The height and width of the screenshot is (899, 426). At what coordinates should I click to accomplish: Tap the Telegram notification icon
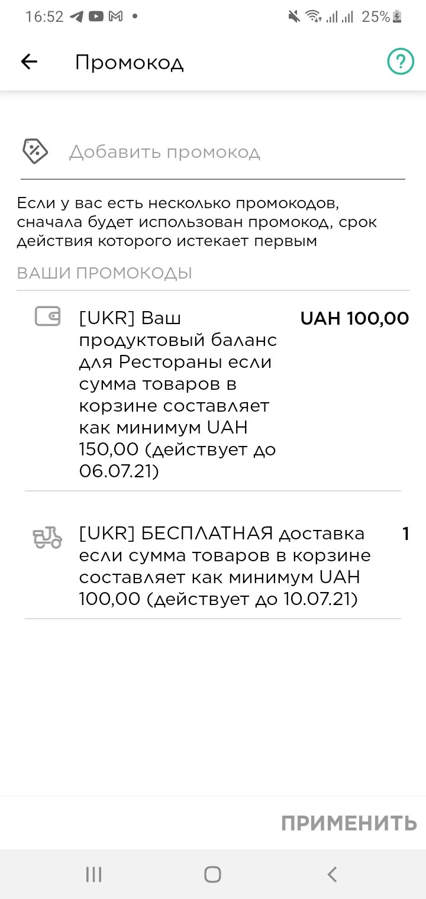tap(76, 17)
